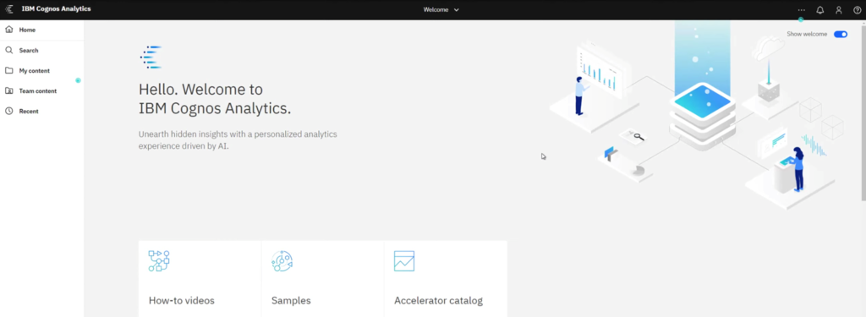Open the Accelerator catalog card
The height and width of the screenshot is (317, 866).
tap(446, 278)
